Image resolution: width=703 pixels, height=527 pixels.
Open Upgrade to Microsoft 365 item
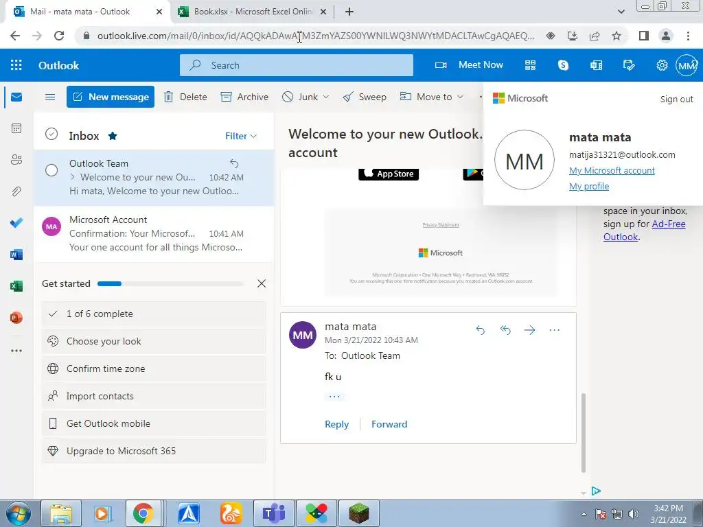[154, 451]
